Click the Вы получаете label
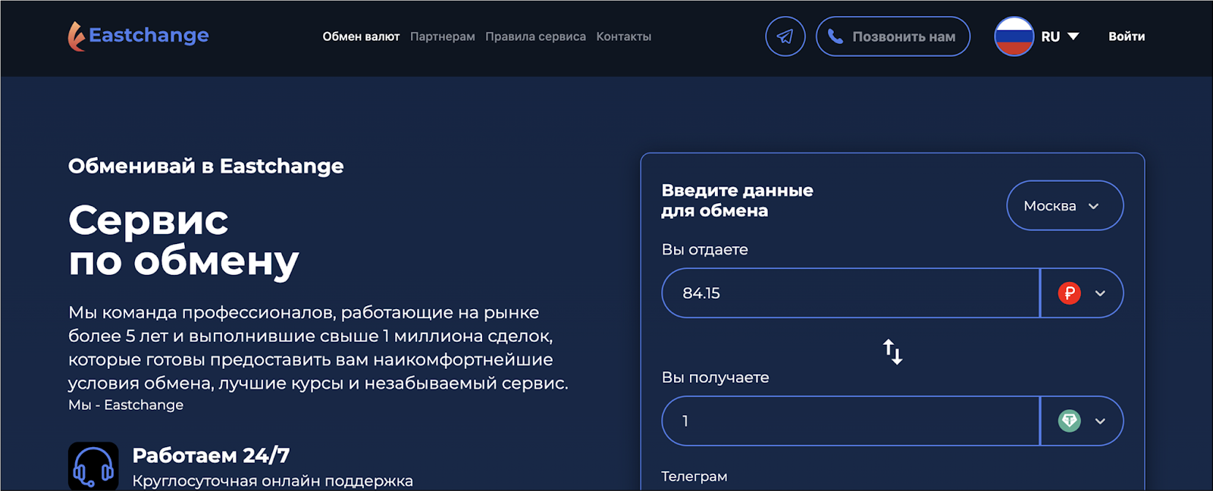Image resolution: width=1213 pixels, height=491 pixels. tap(716, 377)
